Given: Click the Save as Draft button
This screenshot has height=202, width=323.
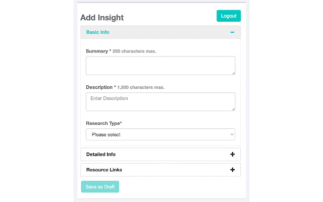Looking at the screenshot, I should click(100, 187).
